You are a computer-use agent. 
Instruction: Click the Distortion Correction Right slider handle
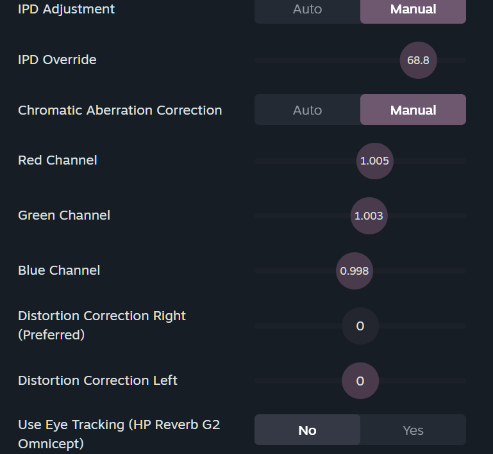pyautogui.click(x=360, y=326)
